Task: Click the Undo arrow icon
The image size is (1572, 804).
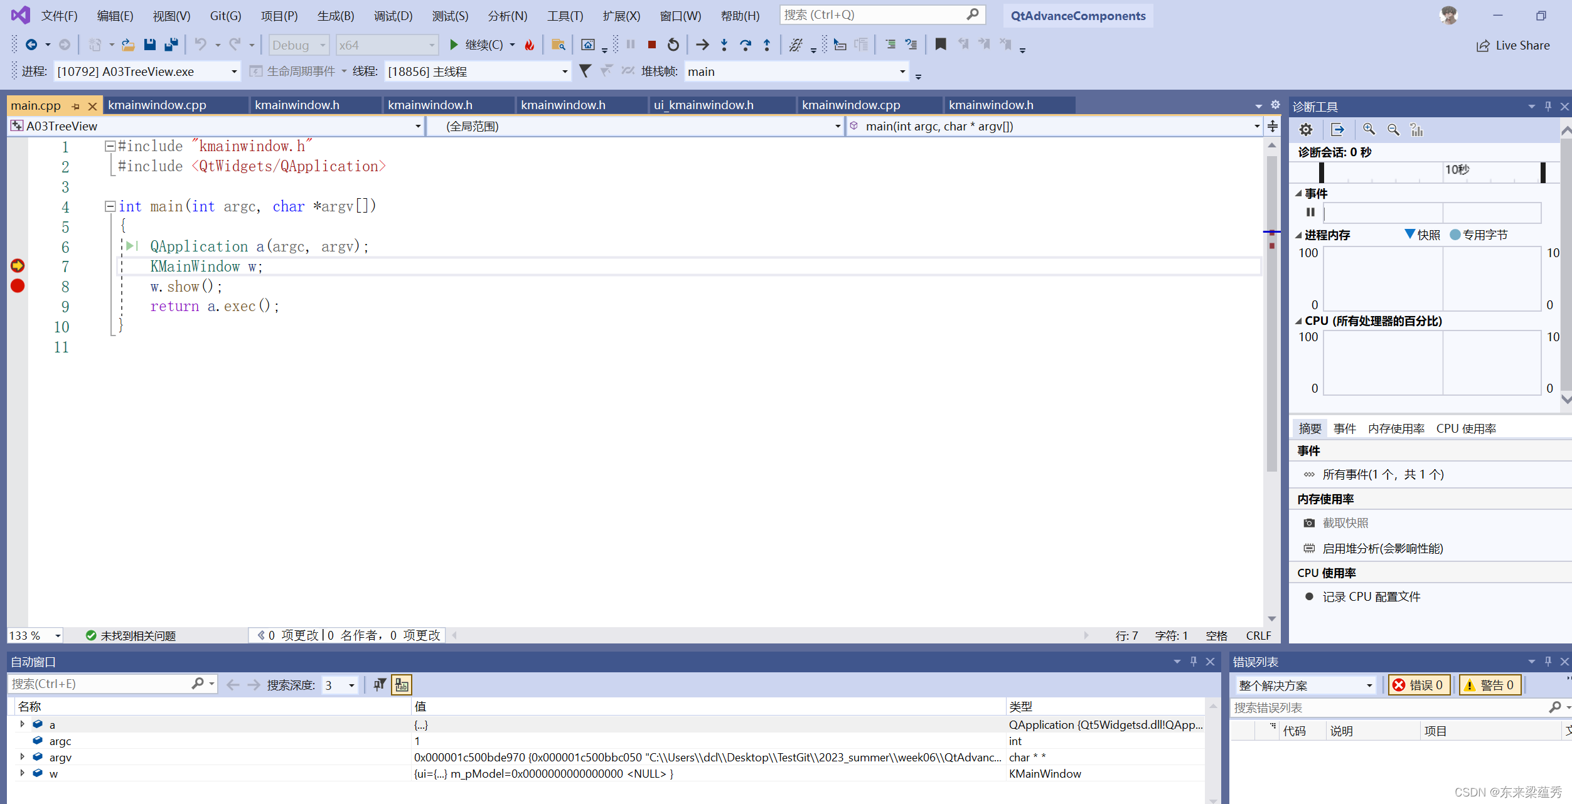Action: click(x=200, y=45)
